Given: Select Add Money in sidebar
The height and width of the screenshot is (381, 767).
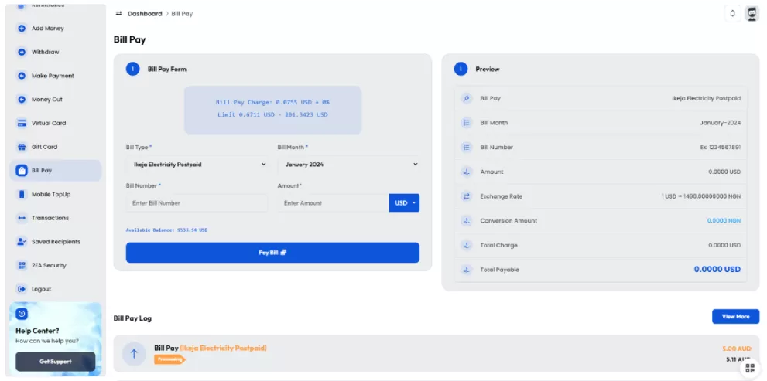Looking at the screenshot, I should pyautogui.click(x=47, y=29).
